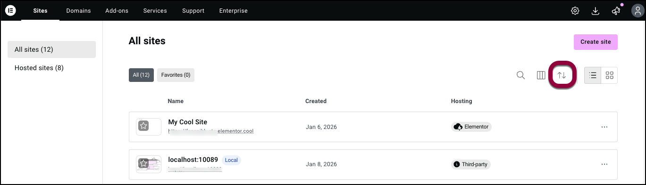Click the download icon in top bar
Viewport: 646px width, 185px height.
(595, 11)
